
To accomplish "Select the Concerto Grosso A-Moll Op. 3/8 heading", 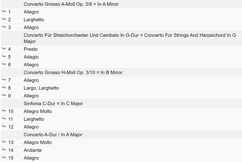I will pos(71,4).
